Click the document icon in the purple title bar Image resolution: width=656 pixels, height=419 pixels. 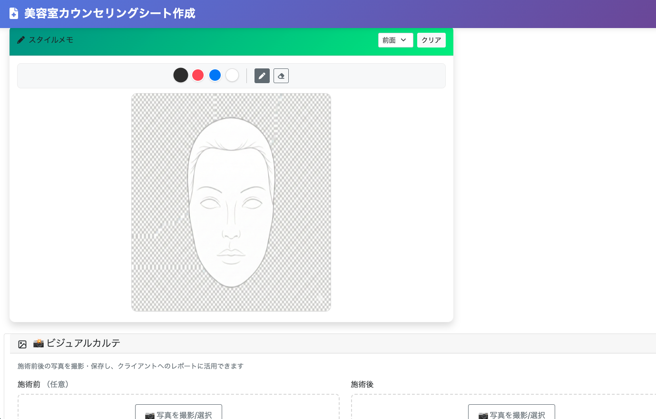[x=13, y=14]
